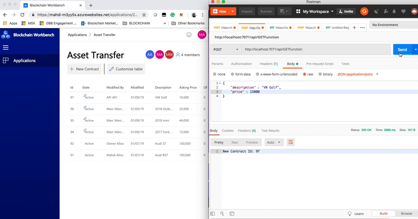Open the Postman user avatar menu

[414, 11]
